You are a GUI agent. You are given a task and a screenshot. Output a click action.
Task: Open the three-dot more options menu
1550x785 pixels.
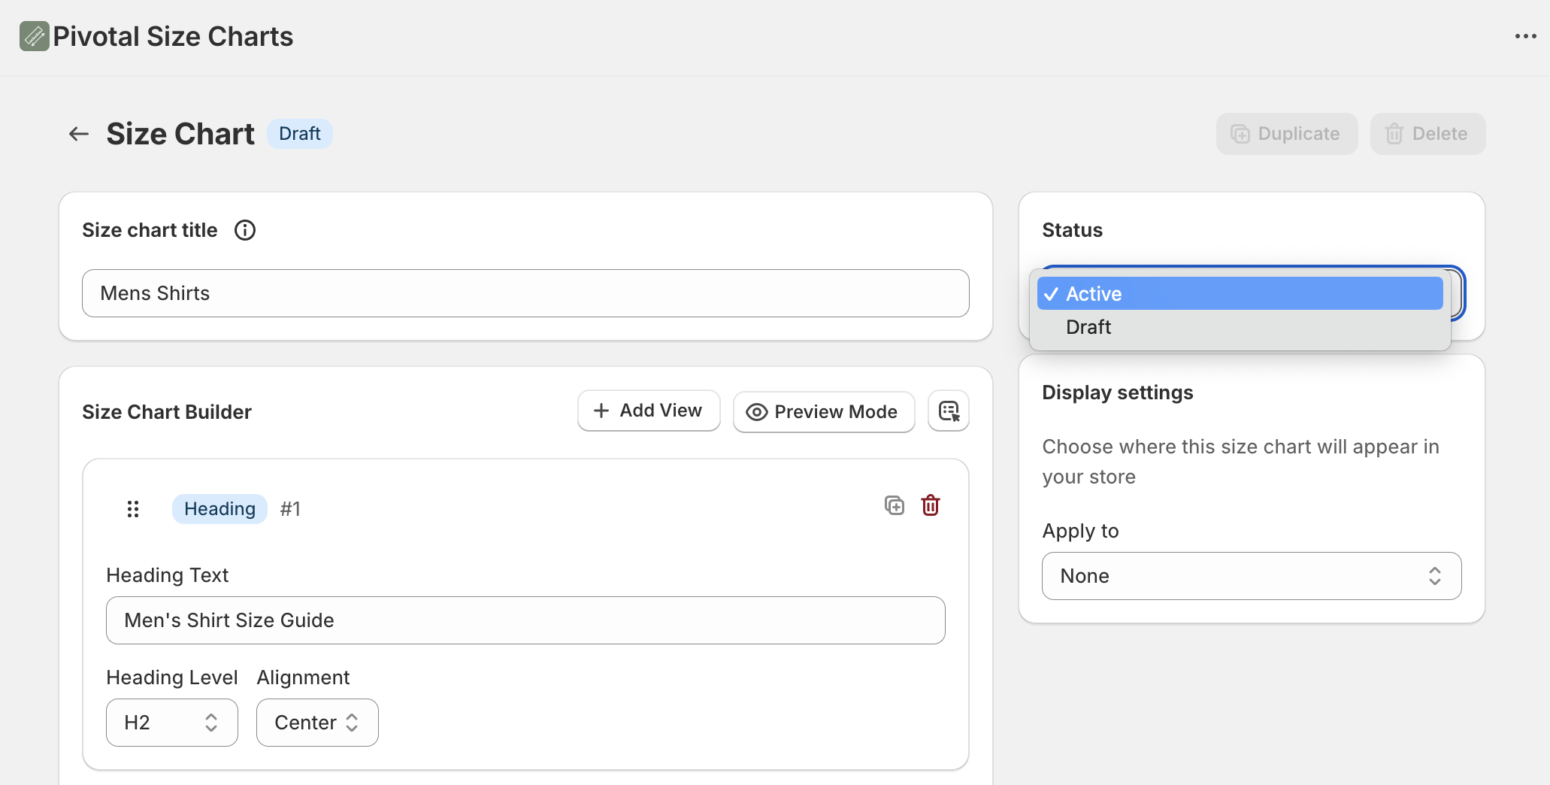pos(1525,36)
